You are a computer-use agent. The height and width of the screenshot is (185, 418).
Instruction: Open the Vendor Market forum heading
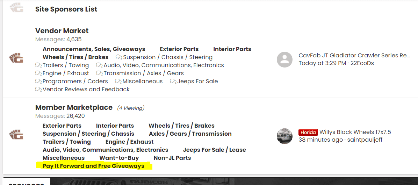[62, 31]
